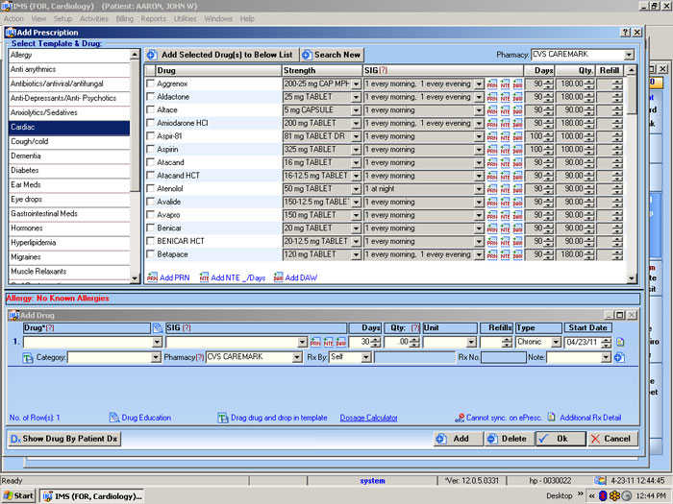Screen dimensions: 673x504
Task: Click the add note icon beside Note dropdown
Action: pyautogui.click(x=619, y=357)
